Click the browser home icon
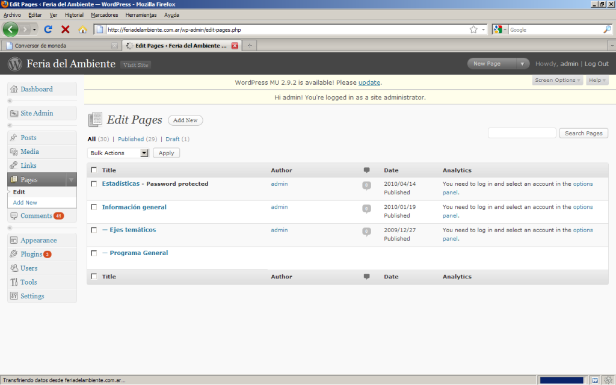616x385 pixels. tap(82, 29)
